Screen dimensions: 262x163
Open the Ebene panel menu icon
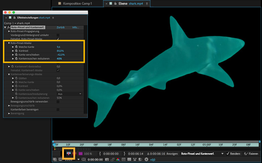(147, 3)
